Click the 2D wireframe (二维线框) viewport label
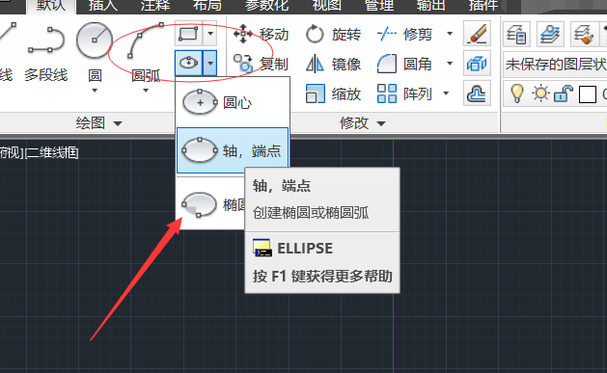This screenshot has width=607, height=373. 52,152
